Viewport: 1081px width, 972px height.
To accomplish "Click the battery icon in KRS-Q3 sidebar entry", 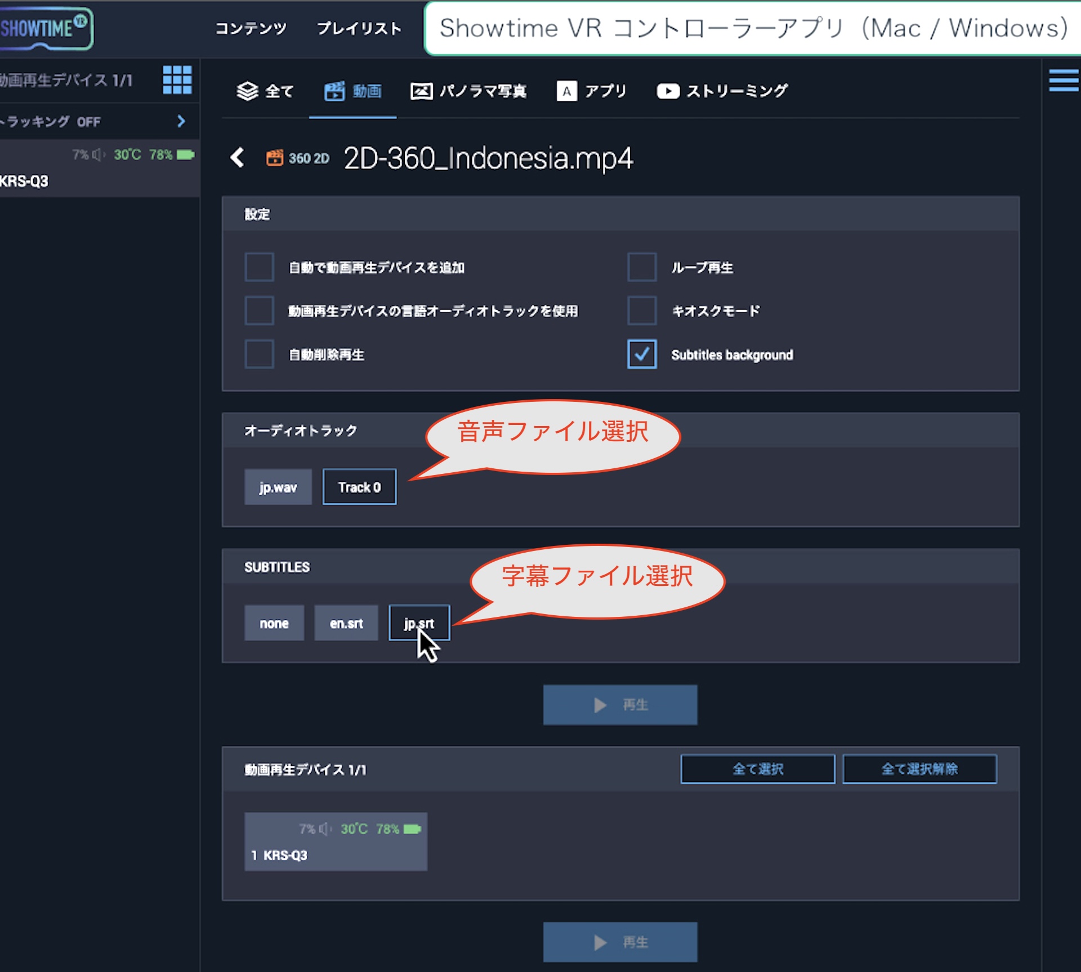I will tap(185, 155).
